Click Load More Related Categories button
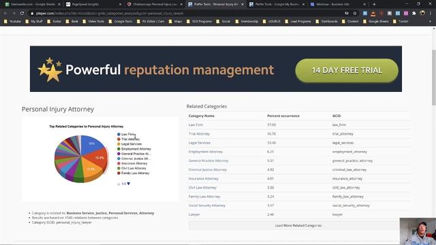 (x=298, y=225)
